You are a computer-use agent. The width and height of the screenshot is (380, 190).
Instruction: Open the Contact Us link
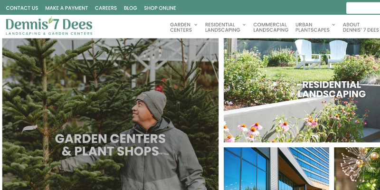[22, 8]
